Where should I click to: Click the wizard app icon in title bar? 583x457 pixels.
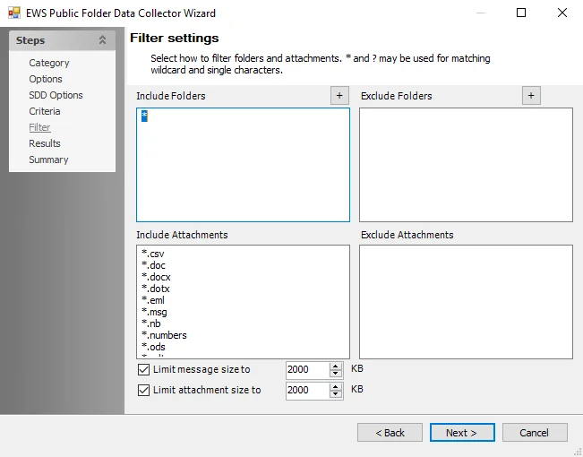pos(14,13)
